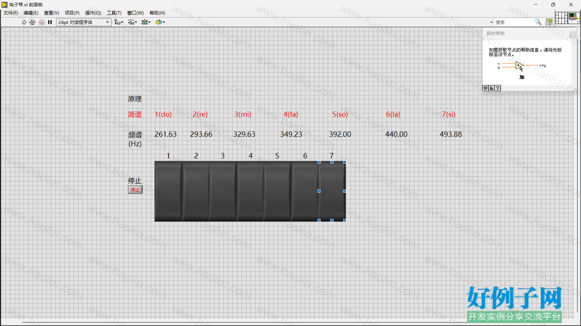The image size is (581, 326).
Task: Start Run Continuously mode
Action: pyautogui.click(x=32, y=22)
